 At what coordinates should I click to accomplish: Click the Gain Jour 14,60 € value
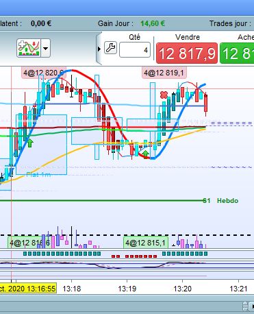(x=153, y=23)
